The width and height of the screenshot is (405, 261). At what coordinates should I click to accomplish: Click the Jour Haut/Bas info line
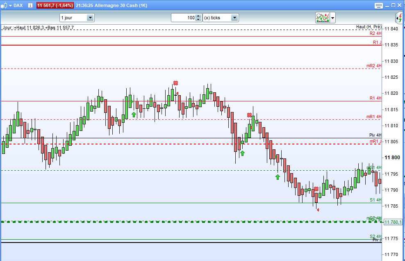click(x=38, y=27)
